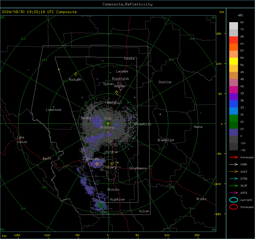Select the orange 111V arrow icon
Image resolution: width=255 pixels, height=239 pixels.
233,171
